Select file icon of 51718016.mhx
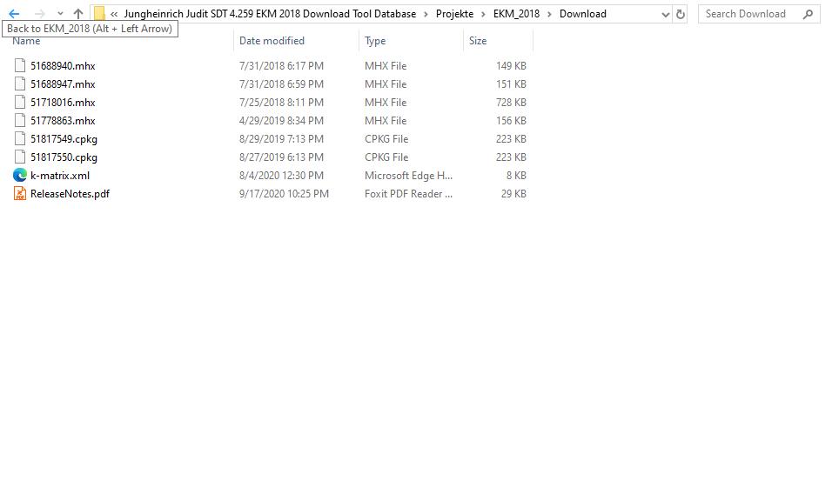The height and width of the screenshot is (501, 832). tap(20, 102)
